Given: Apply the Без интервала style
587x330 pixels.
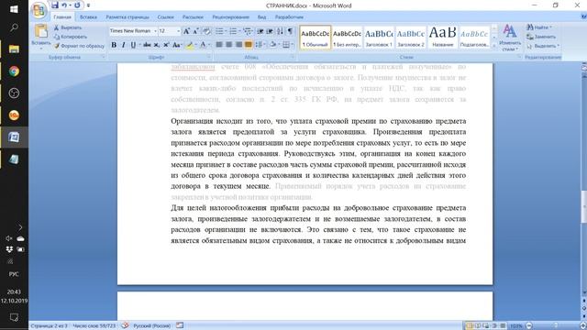Looking at the screenshot, I should pyautogui.click(x=347, y=37).
